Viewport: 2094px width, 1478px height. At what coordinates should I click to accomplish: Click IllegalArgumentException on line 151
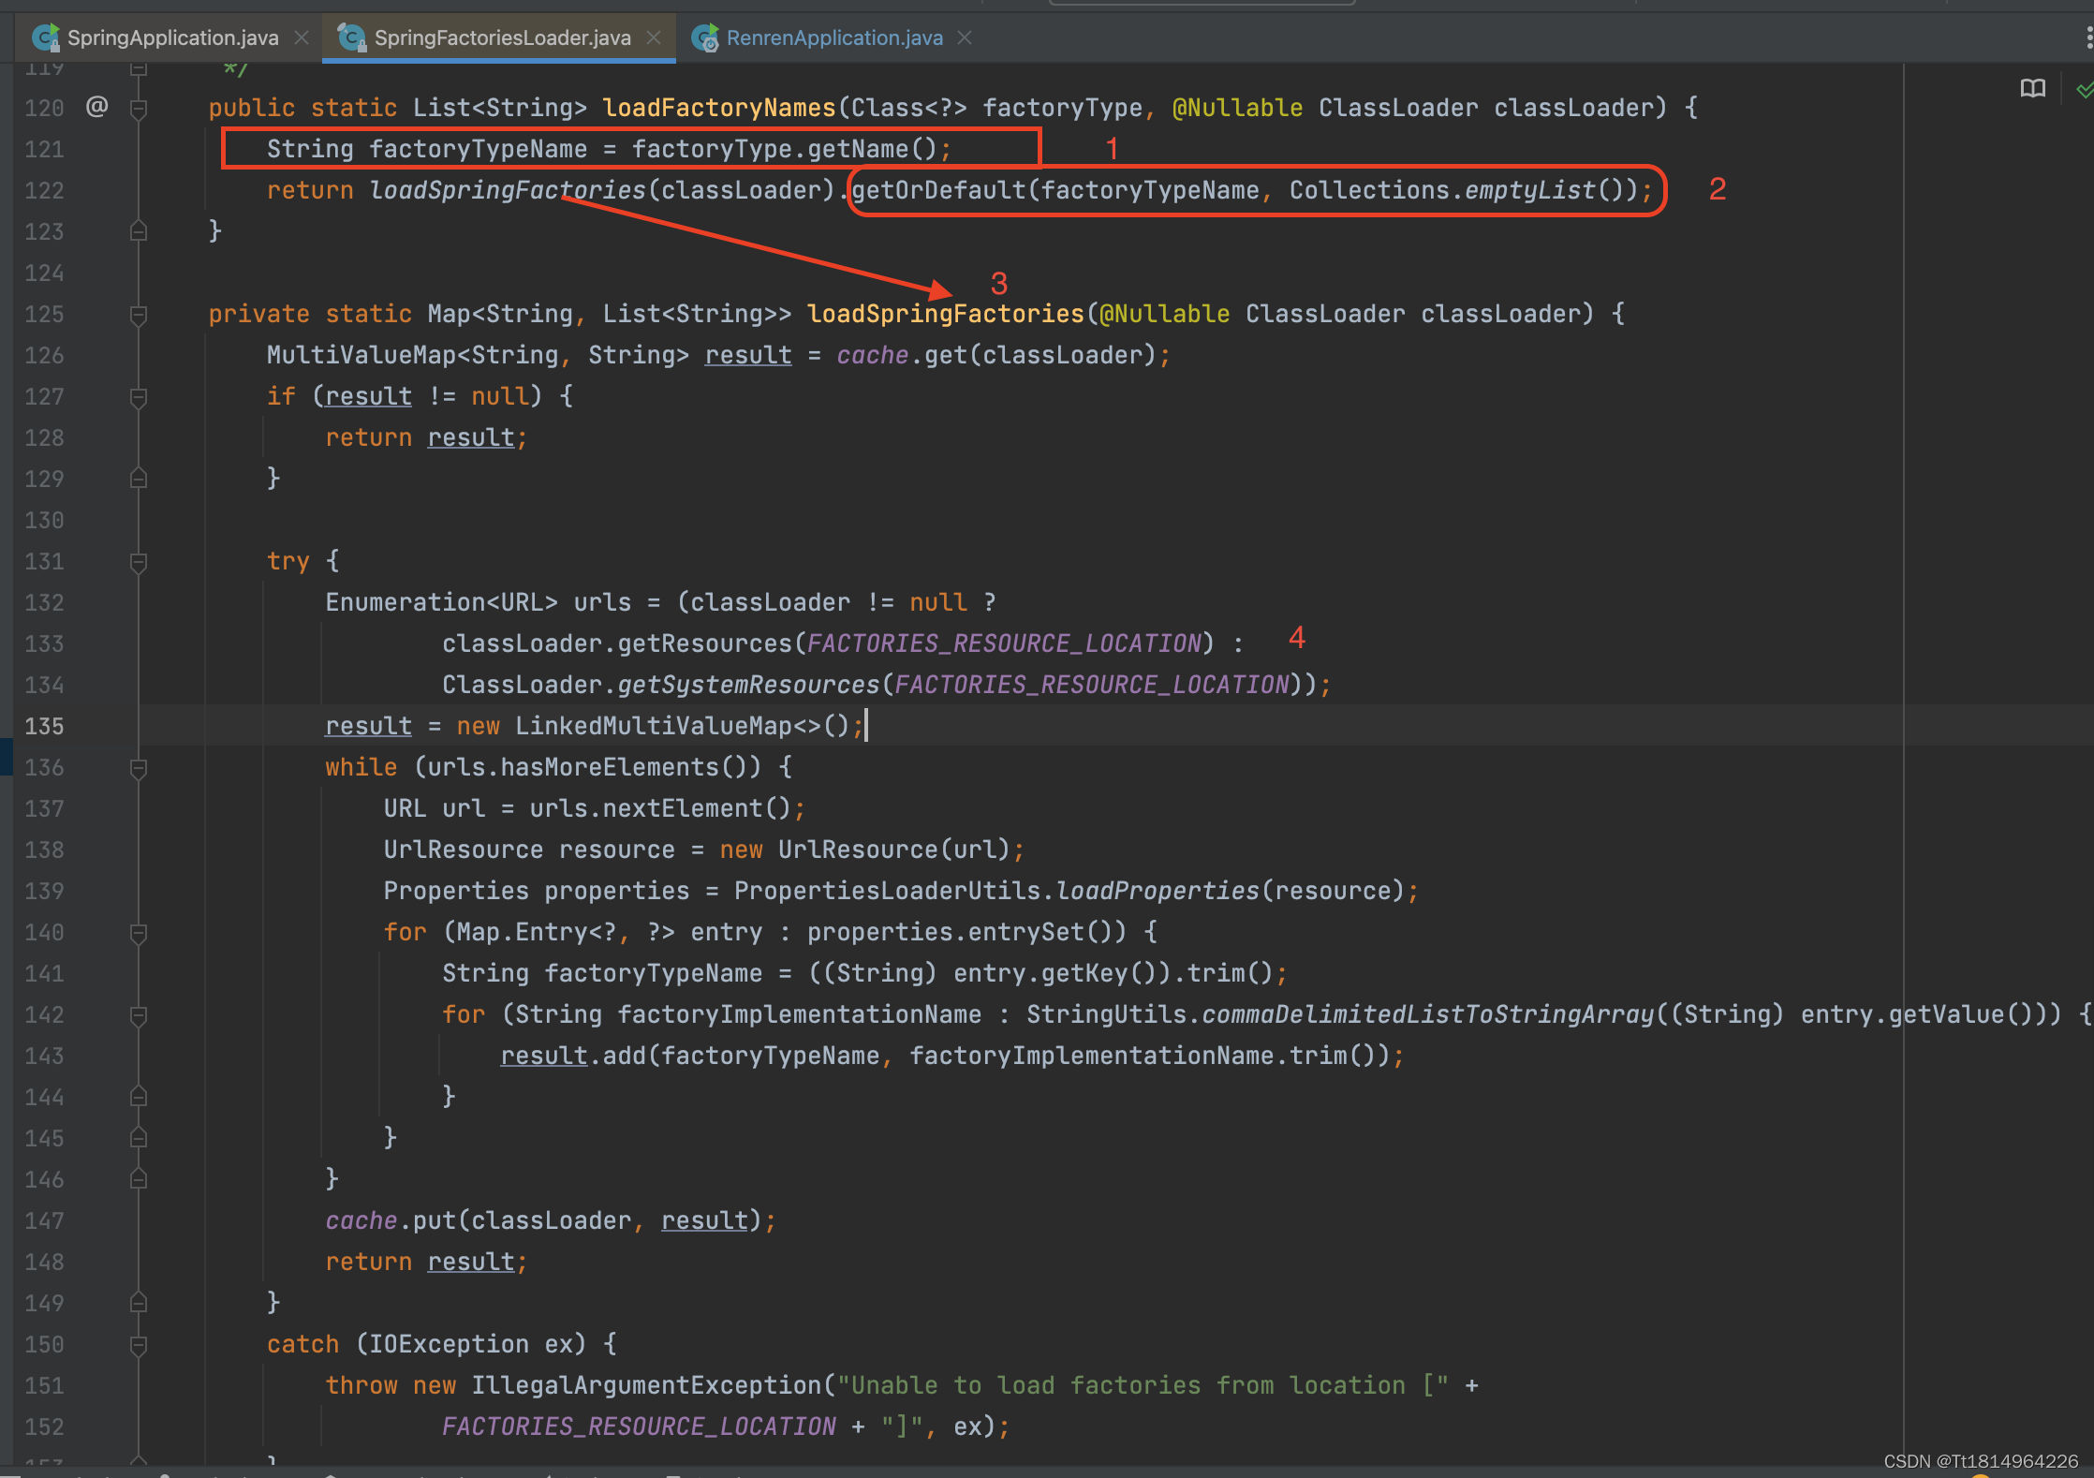tap(646, 1385)
